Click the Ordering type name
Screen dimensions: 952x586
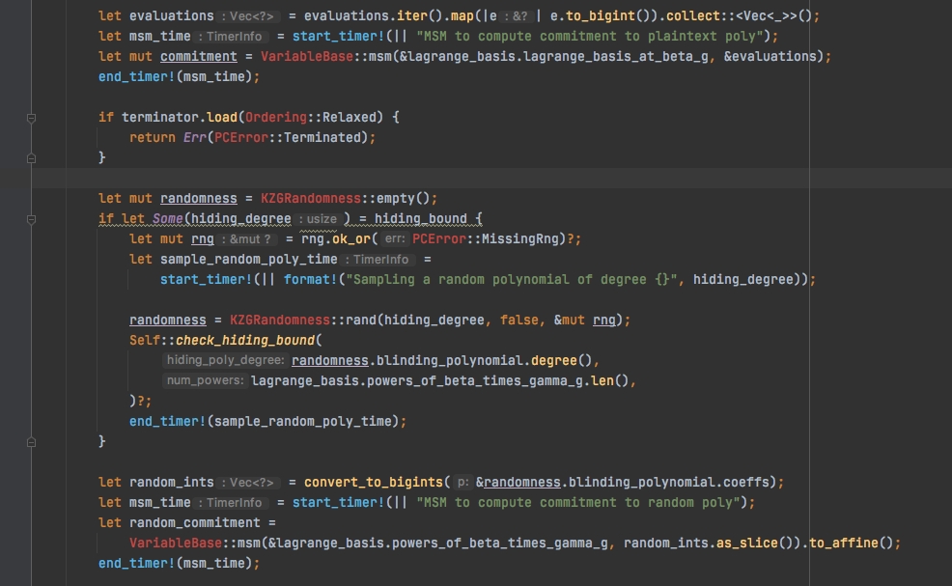[x=275, y=117]
